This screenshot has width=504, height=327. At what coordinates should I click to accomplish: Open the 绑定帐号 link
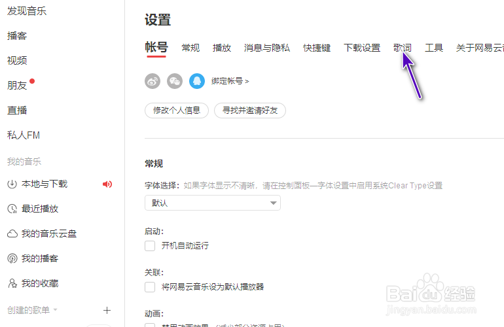(230, 81)
